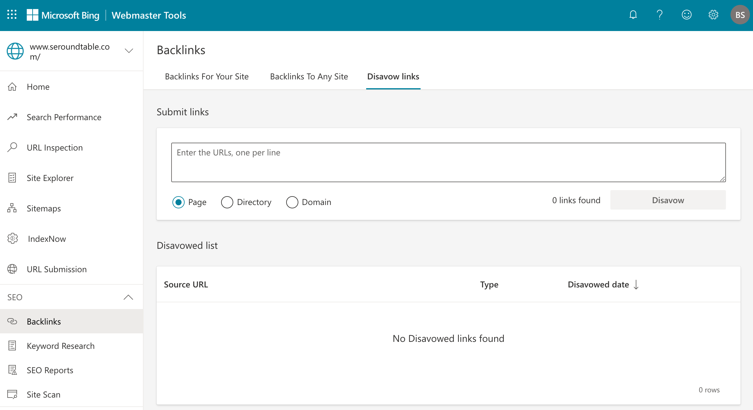Select the Page radio button

(x=179, y=202)
